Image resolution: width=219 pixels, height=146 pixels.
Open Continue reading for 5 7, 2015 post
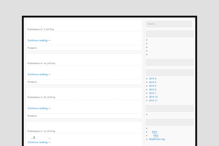(x=39, y=41)
